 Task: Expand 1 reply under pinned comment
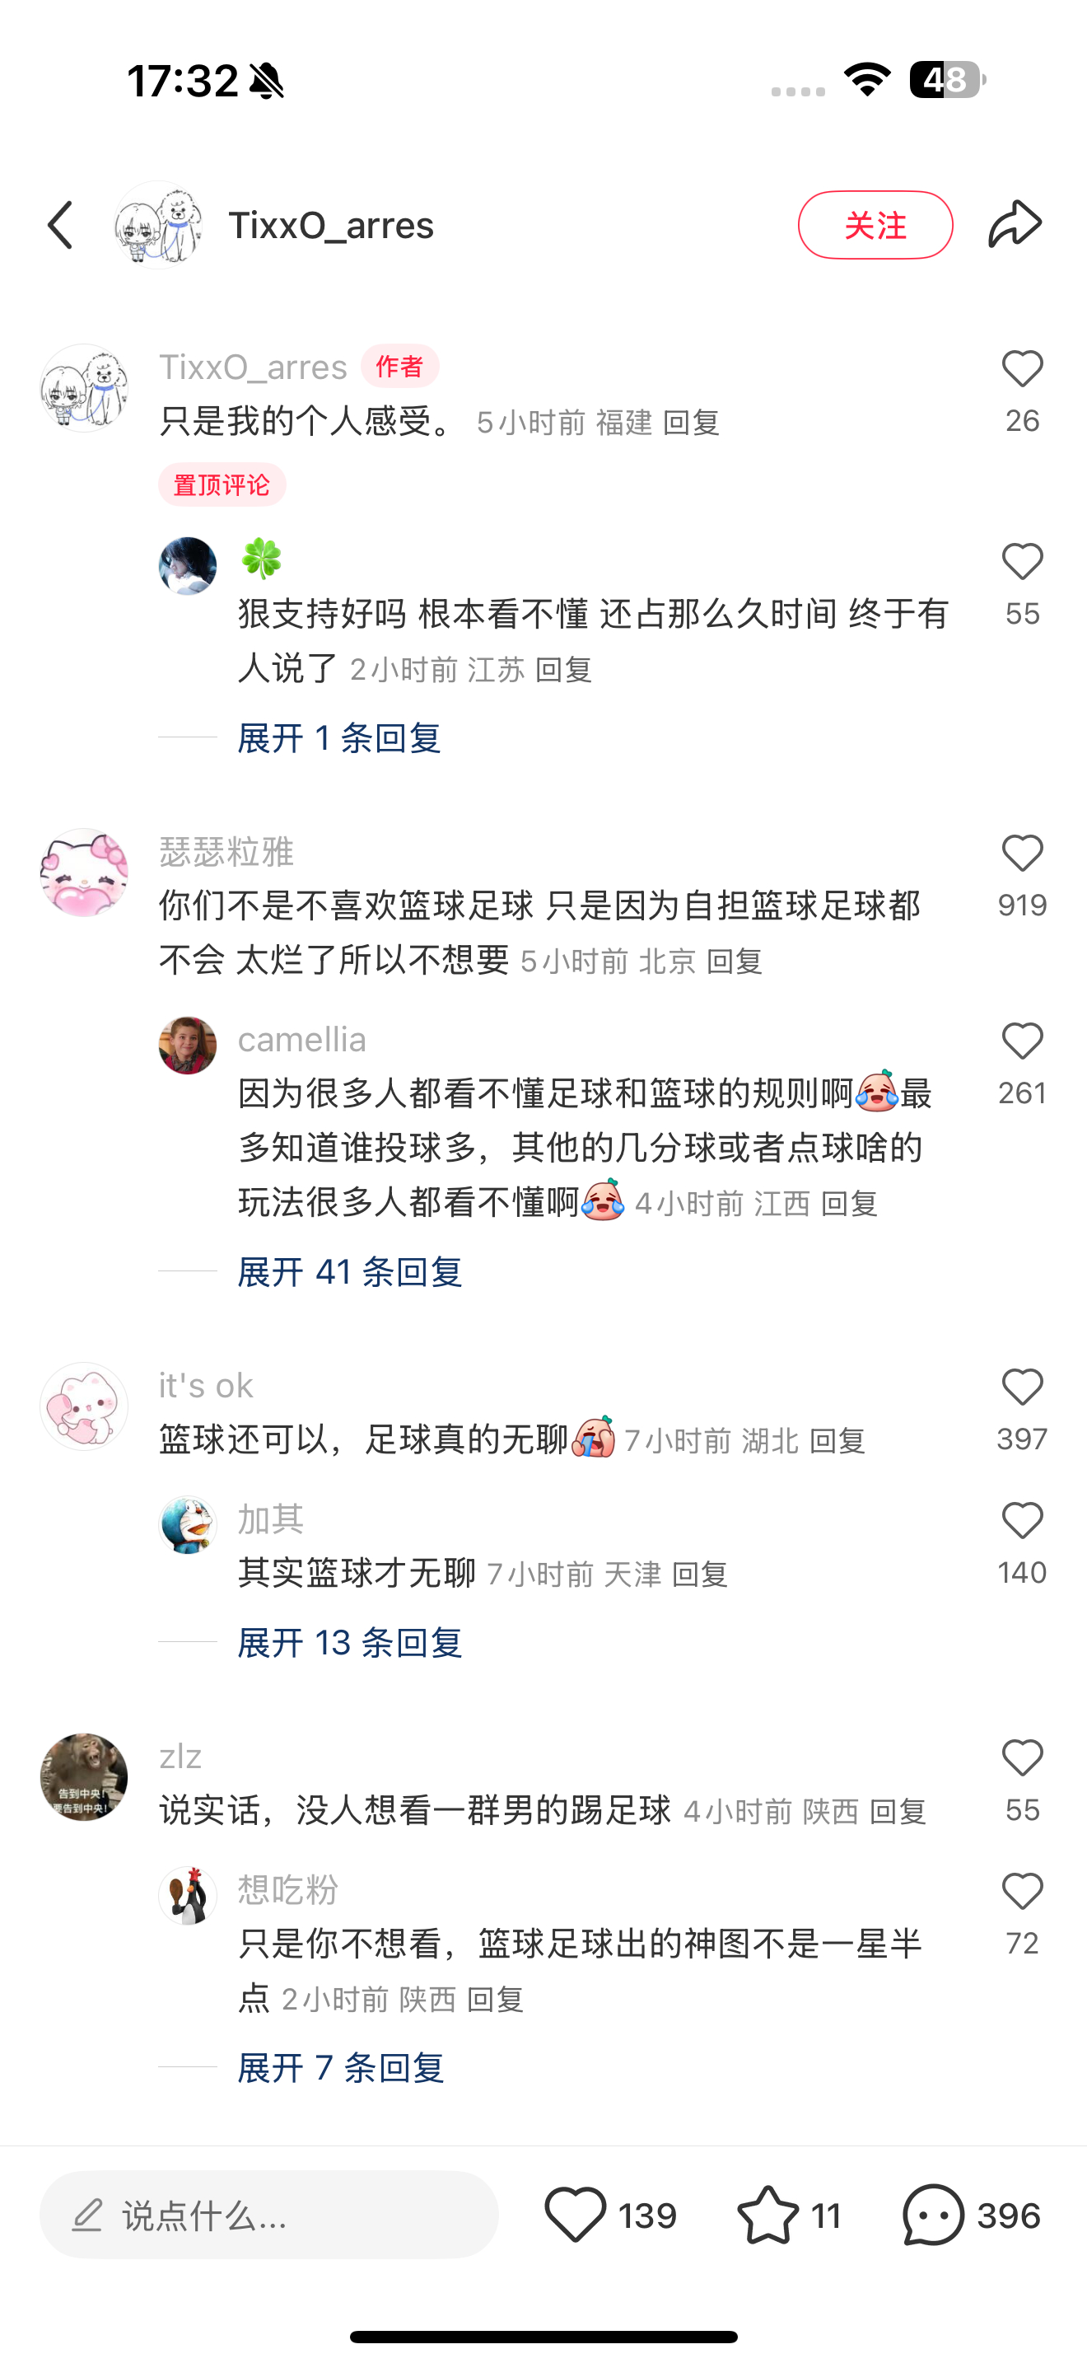[339, 738]
